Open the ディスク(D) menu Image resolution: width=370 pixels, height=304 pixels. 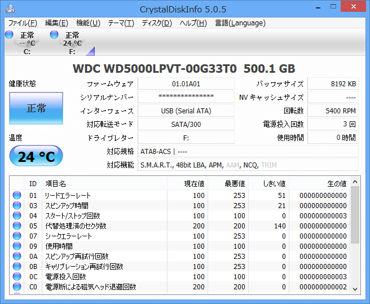pos(157,23)
